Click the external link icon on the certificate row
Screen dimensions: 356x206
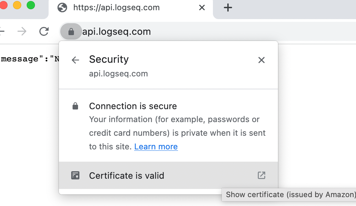pyautogui.click(x=261, y=175)
